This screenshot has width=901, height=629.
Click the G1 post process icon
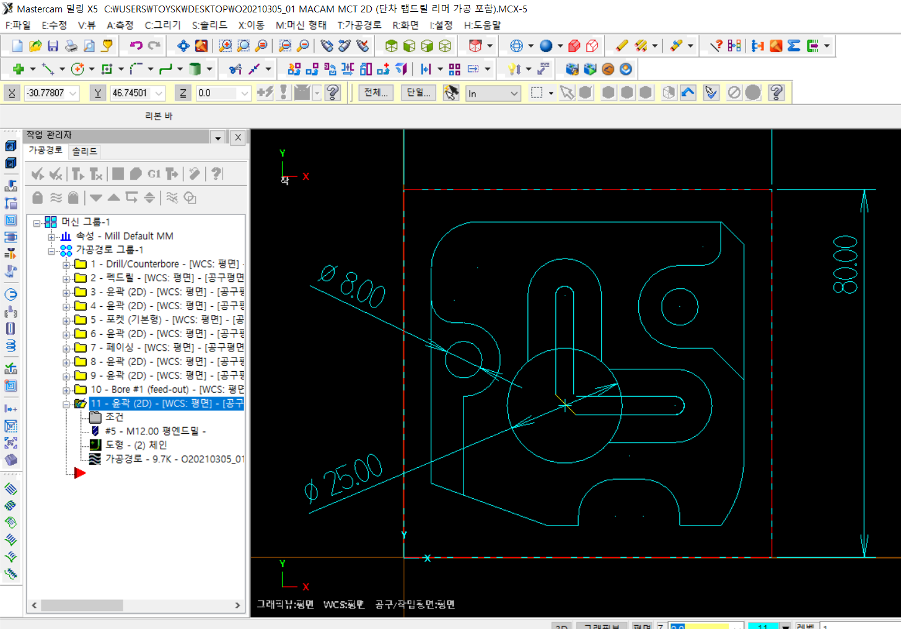pyautogui.click(x=154, y=174)
